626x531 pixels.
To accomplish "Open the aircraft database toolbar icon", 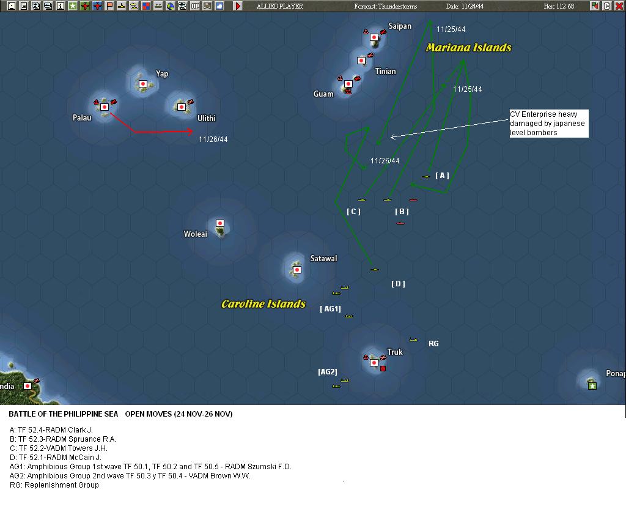I will [36, 6].
